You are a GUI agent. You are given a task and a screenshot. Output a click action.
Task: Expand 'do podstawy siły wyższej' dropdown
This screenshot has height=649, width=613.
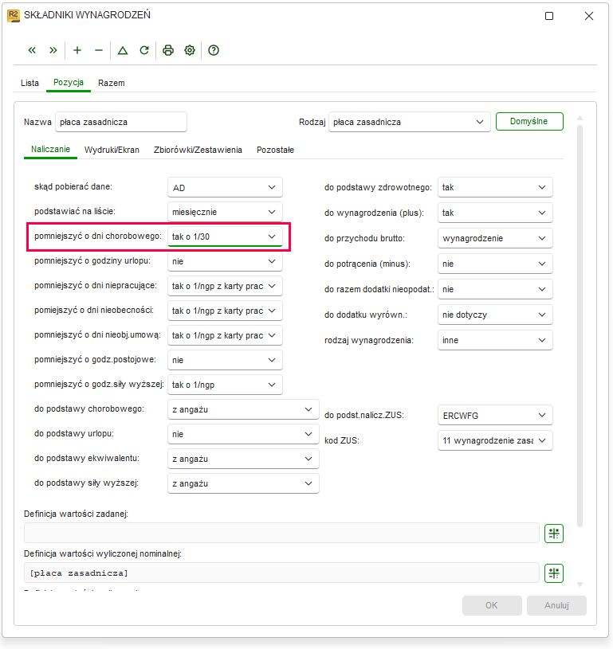[243, 483]
